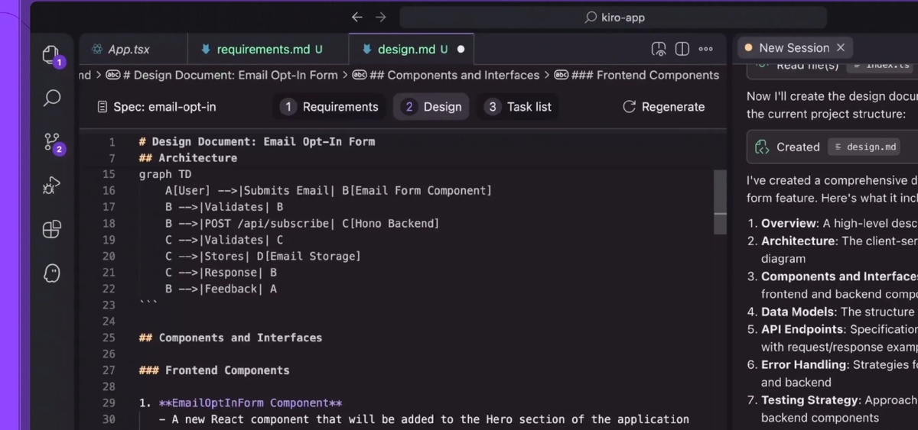This screenshot has width=918, height=430.
Task: Go to step 3 Task list
Action: point(519,107)
